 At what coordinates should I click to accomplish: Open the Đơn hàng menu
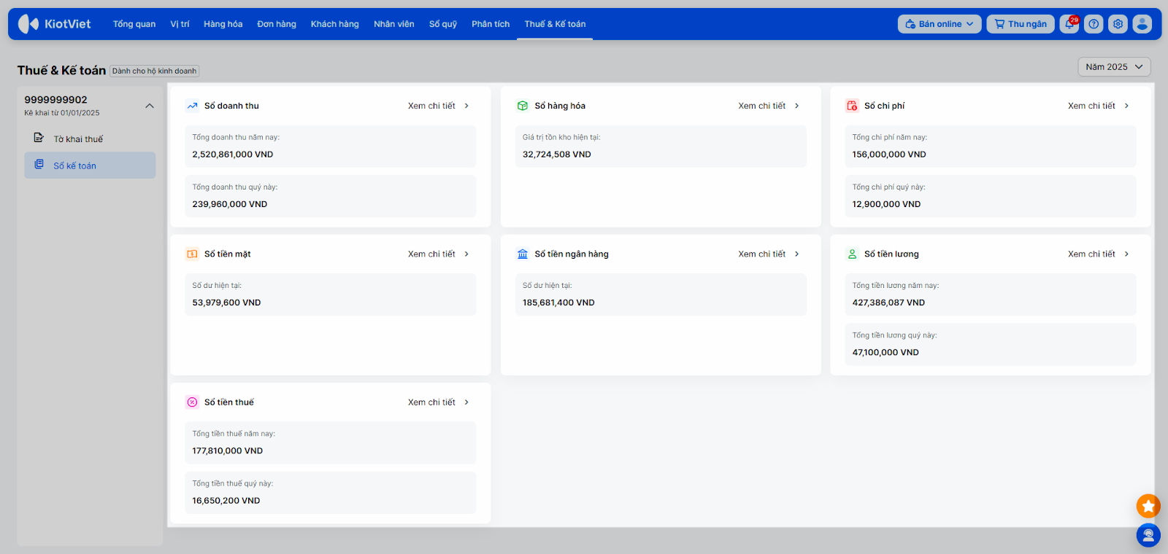pyautogui.click(x=277, y=24)
